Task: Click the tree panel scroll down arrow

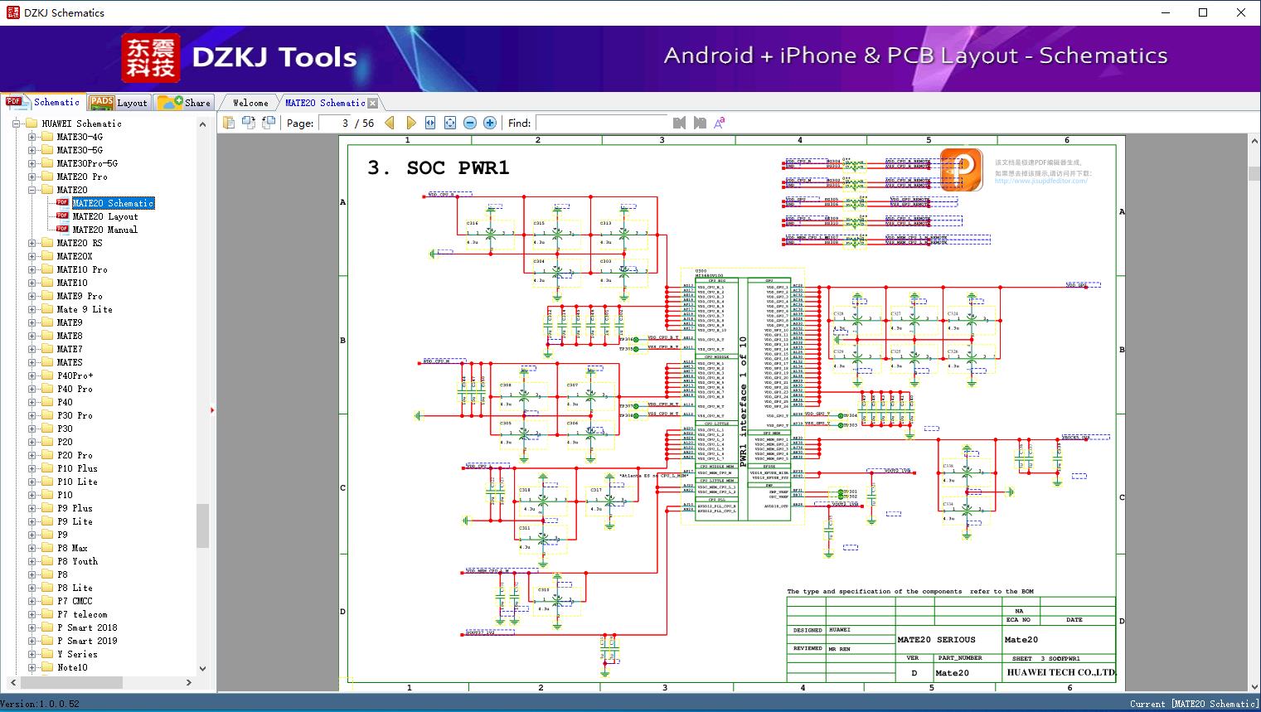Action: (202, 668)
